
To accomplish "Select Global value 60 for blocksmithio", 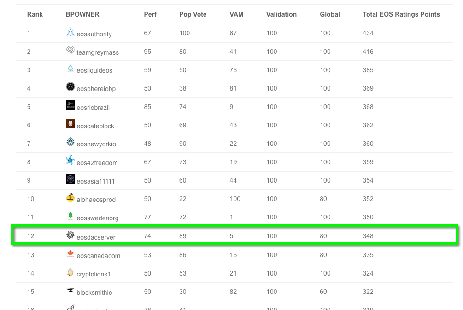I will [323, 292].
